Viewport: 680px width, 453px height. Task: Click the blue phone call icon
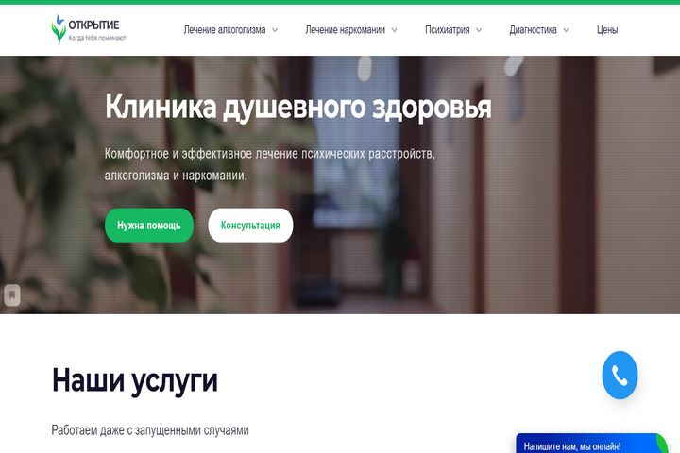(x=620, y=375)
